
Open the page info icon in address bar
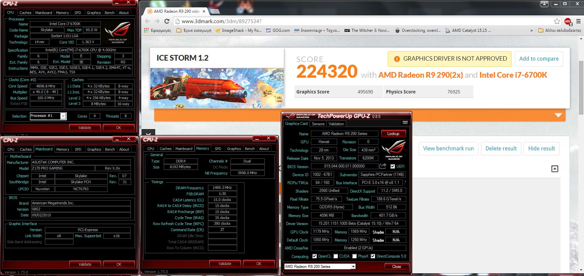point(177,21)
